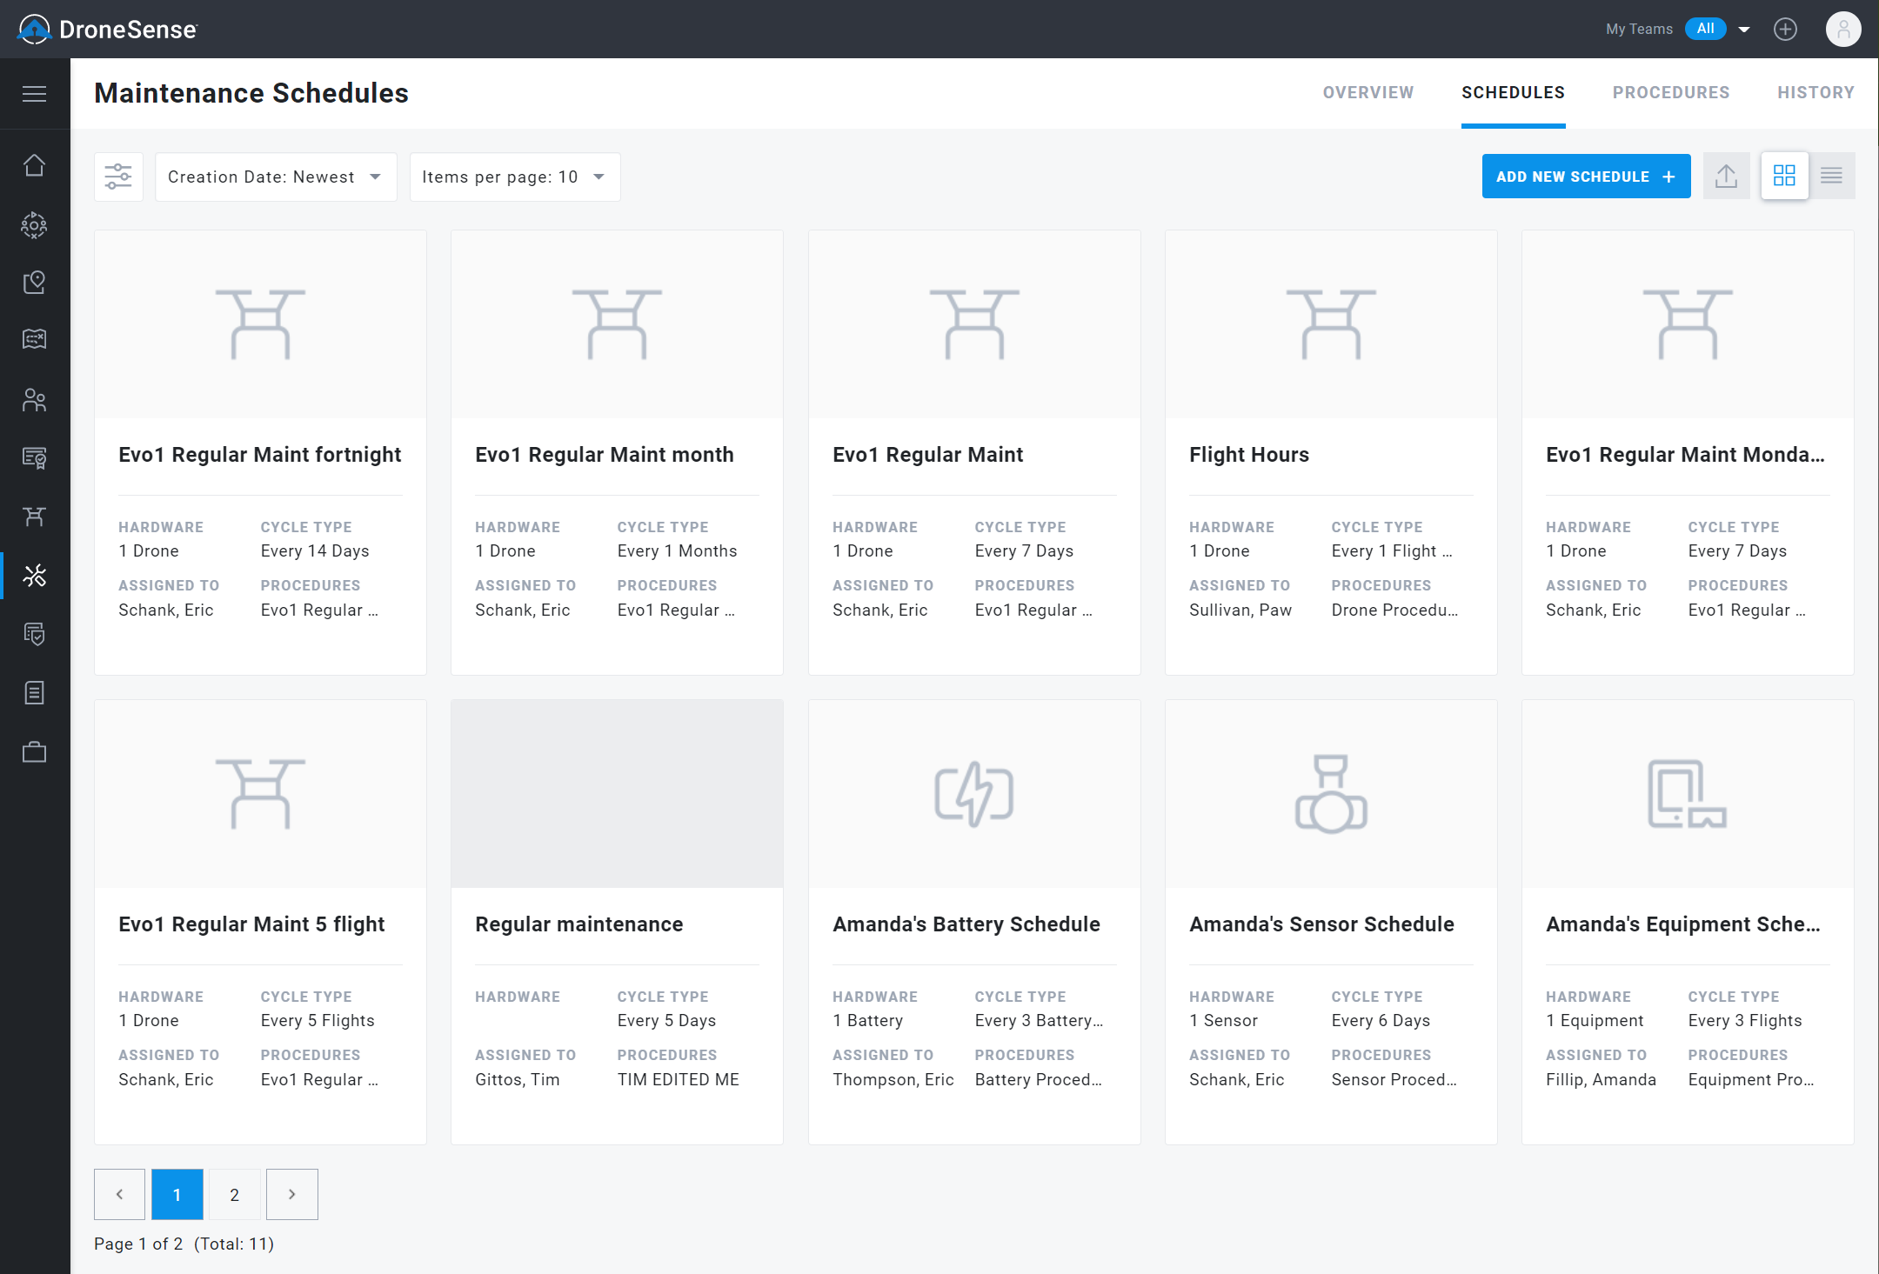
Task: Switch to the Procedures tab
Action: (x=1671, y=93)
